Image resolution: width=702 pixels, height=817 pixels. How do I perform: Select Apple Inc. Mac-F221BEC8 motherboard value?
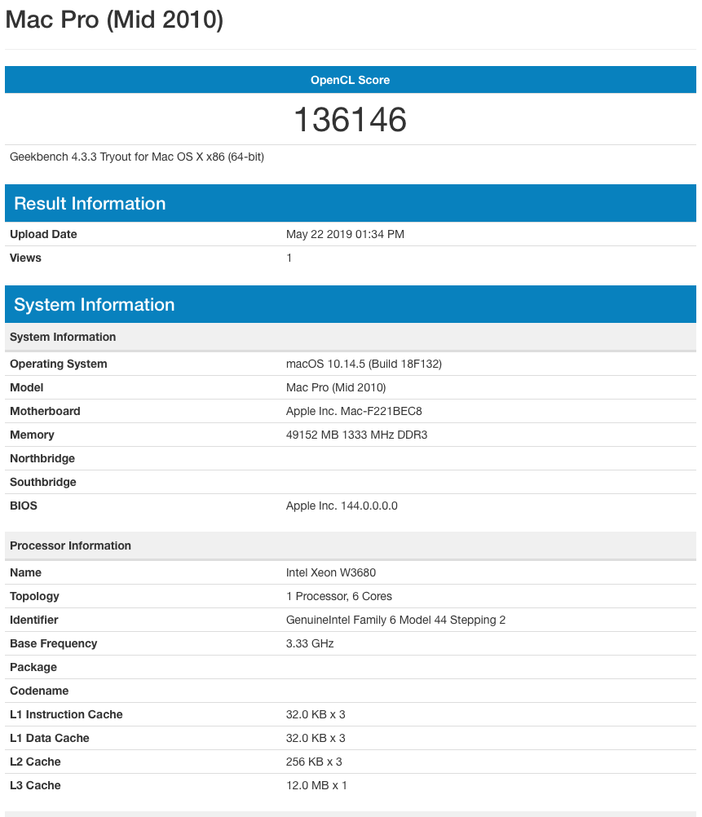(x=354, y=411)
